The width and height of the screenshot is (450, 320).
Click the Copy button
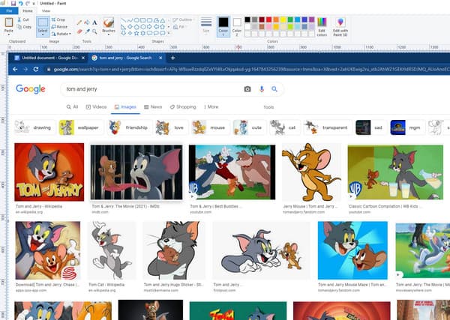pos(24,27)
